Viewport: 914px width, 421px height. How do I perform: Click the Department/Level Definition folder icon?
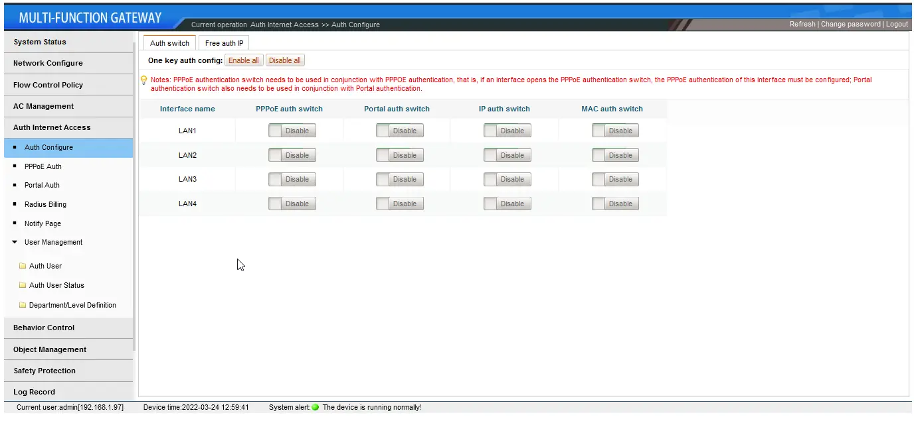point(23,305)
